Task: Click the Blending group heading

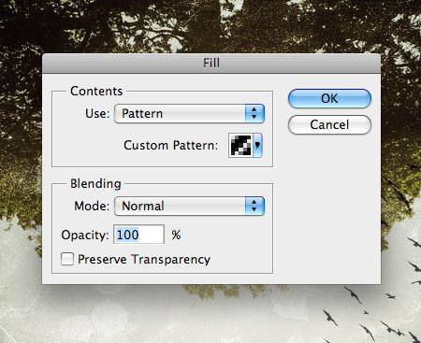Action: [95, 183]
